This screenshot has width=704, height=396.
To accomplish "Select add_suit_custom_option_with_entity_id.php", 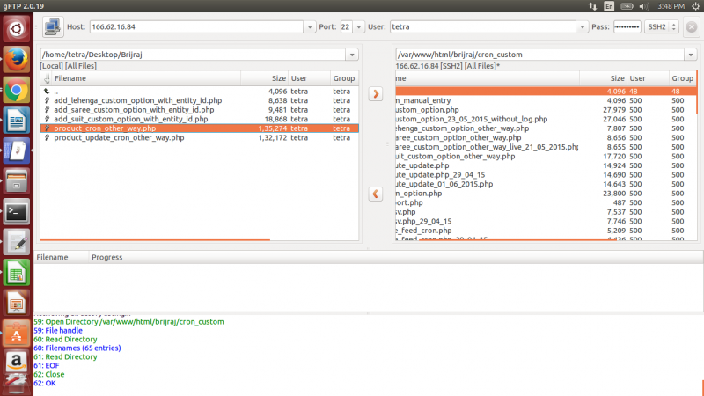I will (x=200, y=119).
